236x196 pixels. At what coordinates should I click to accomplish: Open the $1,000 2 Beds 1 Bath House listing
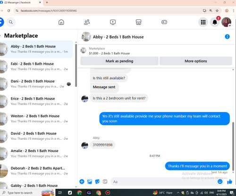click(x=110, y=53)
